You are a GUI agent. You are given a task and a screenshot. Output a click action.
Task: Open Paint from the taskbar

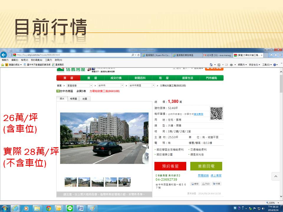[92, 208]
